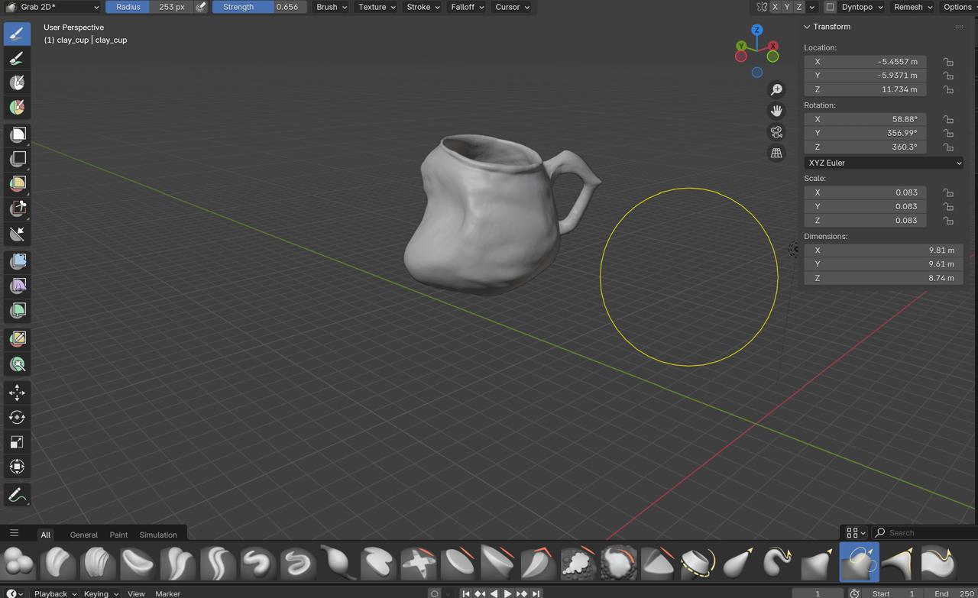Select the Move tool in left toolbar
978x598 pixels.
point(17,393)
